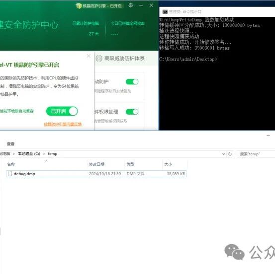Click the DMP 文件 type cell

pyautogui.click(x=135, y=174)
